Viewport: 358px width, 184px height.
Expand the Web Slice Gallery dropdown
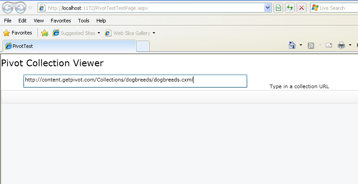[154, 33]
